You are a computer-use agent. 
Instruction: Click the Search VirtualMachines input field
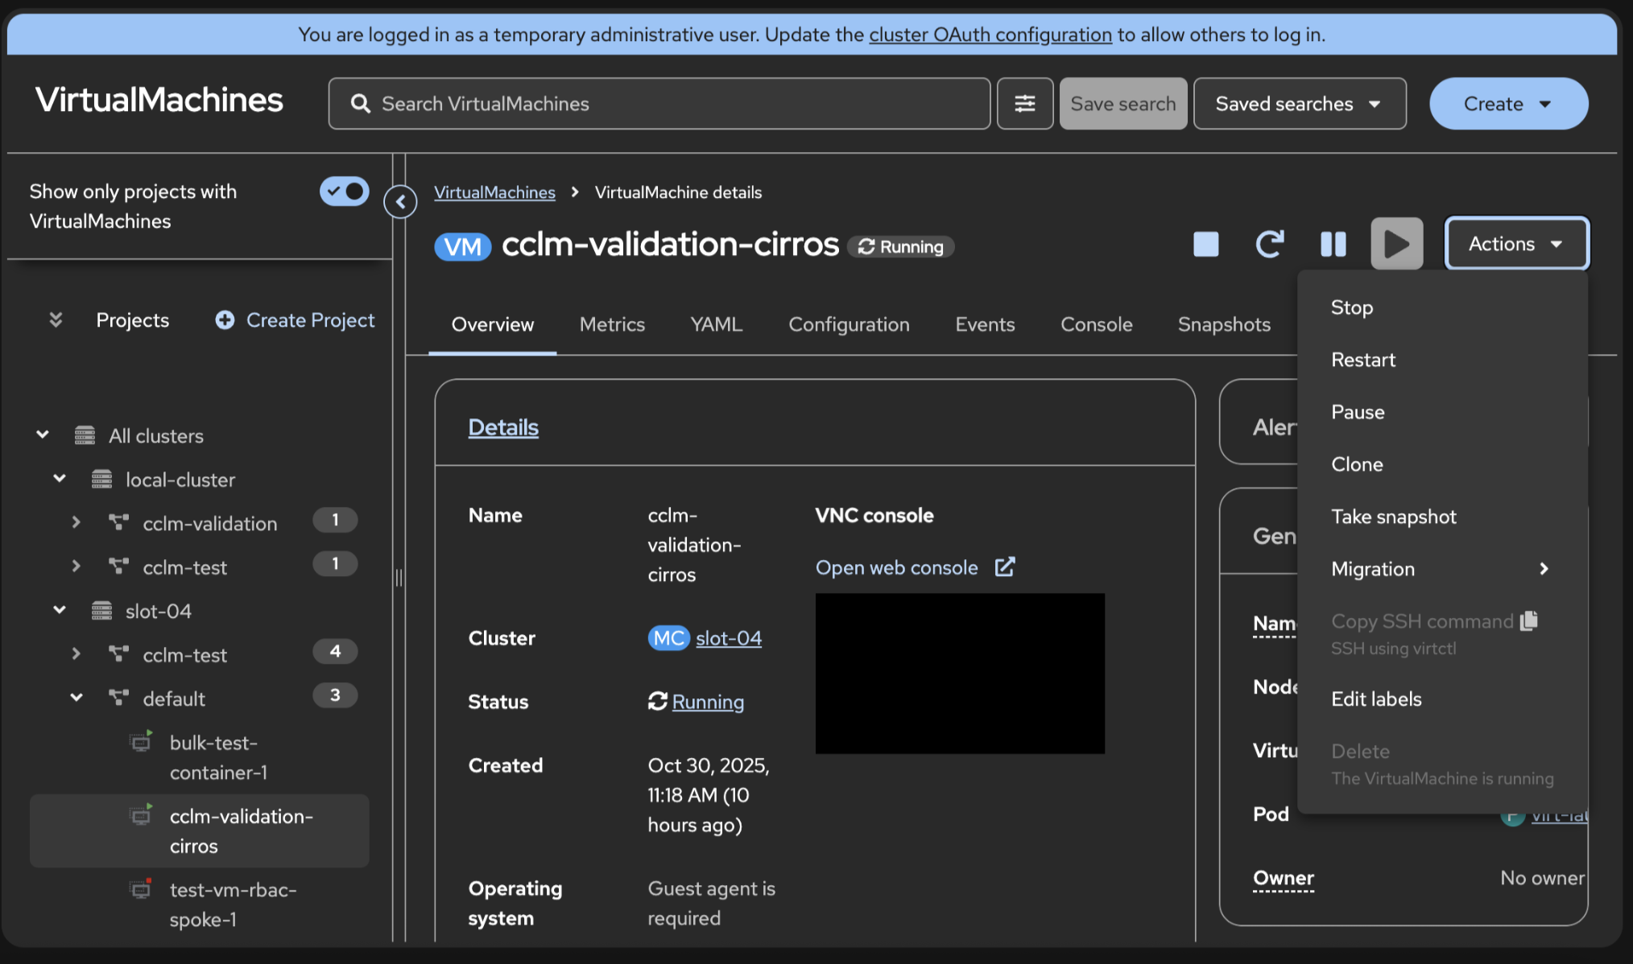coord(659,104)
